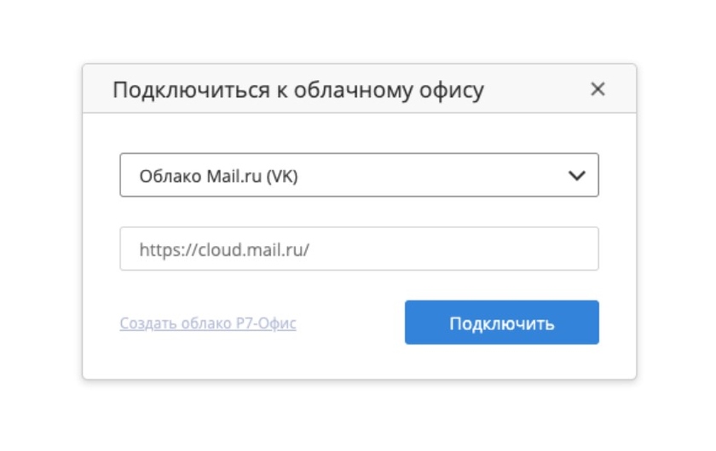Click inside the cloud URL text box
716x451 pixels.
(x=359, y=248)
